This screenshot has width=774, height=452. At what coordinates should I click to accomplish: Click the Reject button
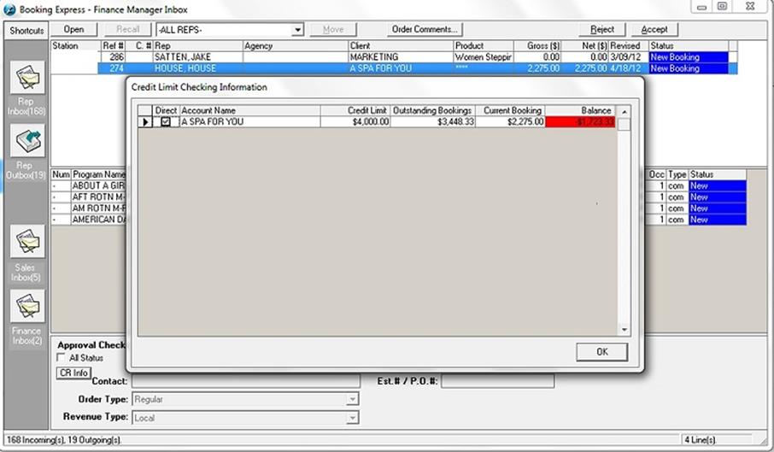click(602, 29)
